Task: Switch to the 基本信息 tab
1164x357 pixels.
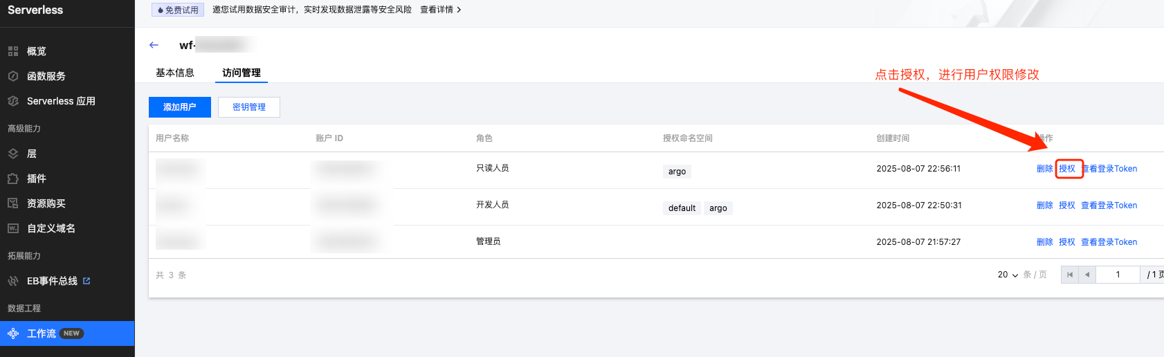Action: (175, 73)
